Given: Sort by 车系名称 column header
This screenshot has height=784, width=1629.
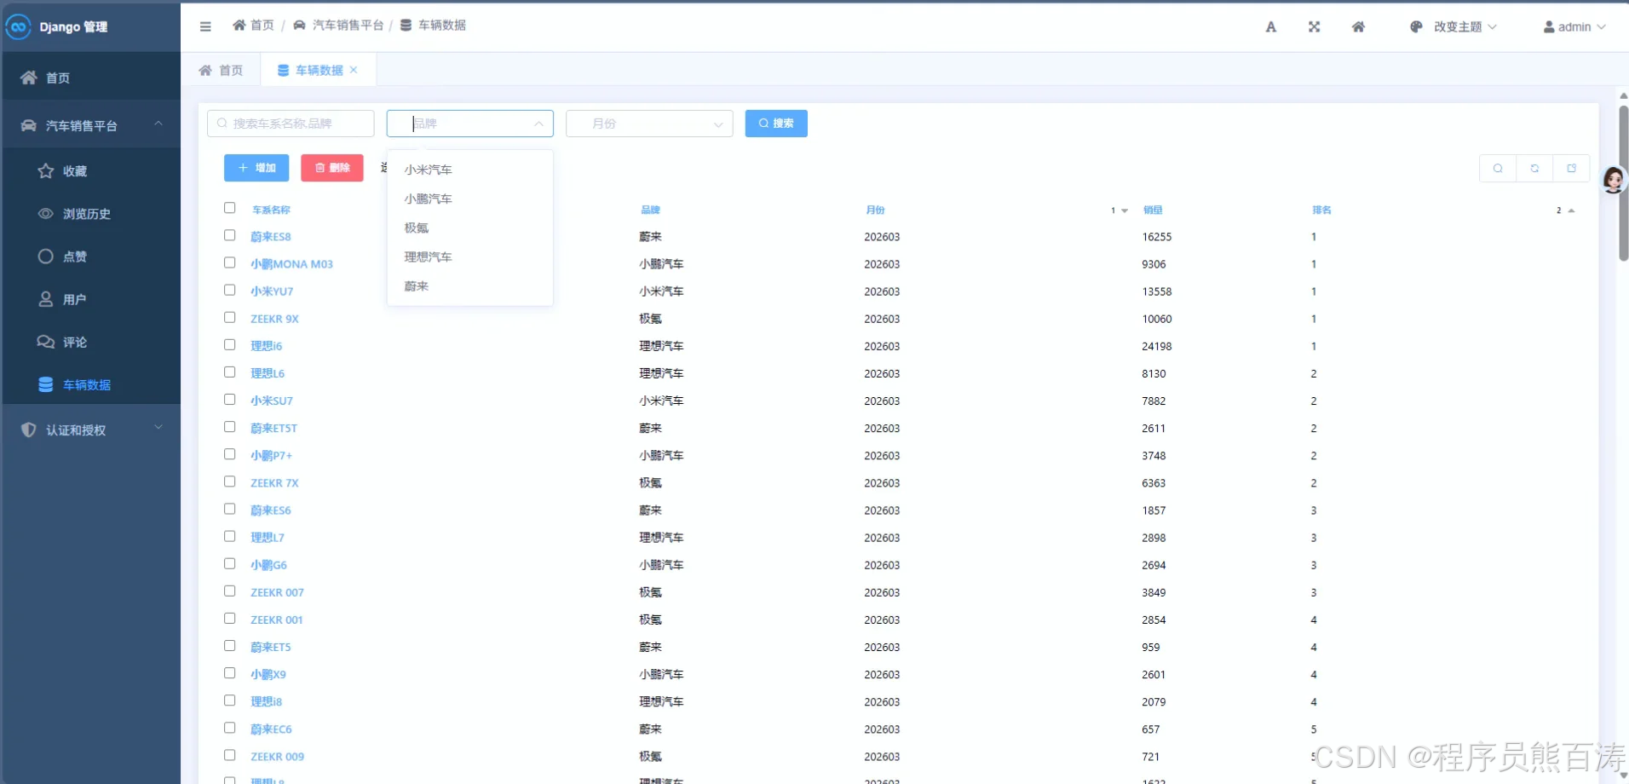Looking at the screenshot, I should (271, 210).
